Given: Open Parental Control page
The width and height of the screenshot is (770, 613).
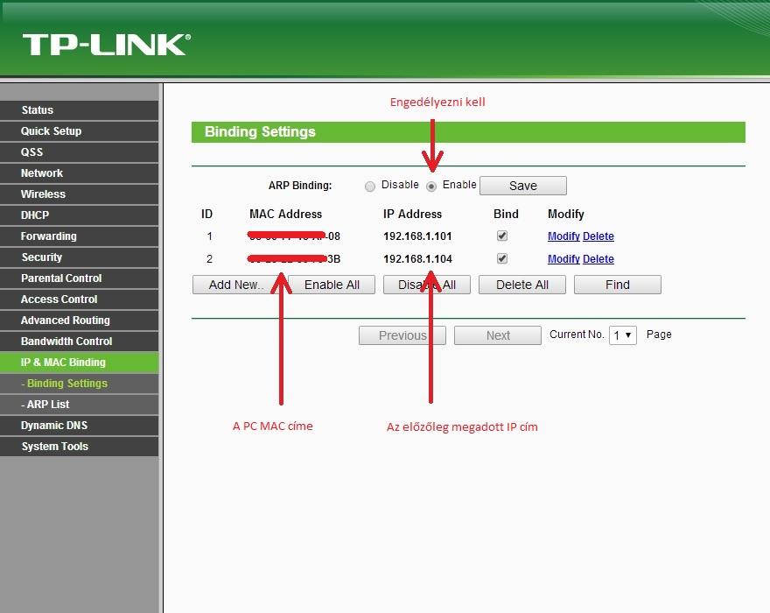Looking at the screenshot, I should tap(79, 278).
